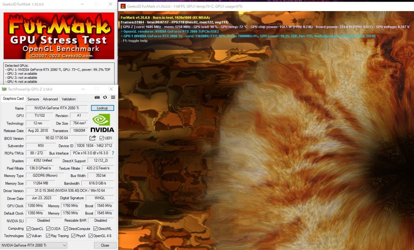Minimize the GPU-Z window

83,89
